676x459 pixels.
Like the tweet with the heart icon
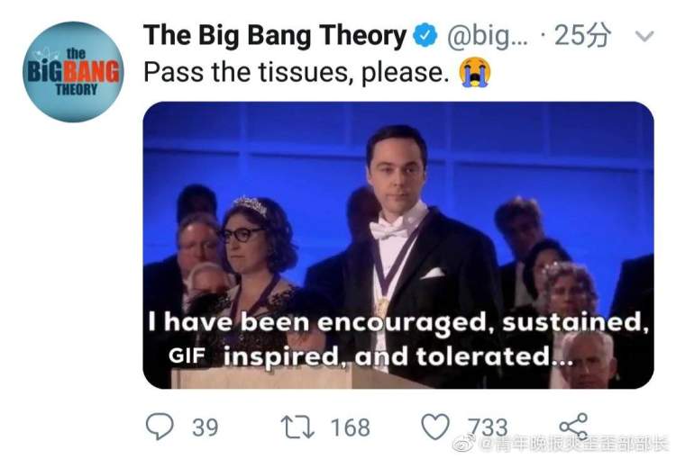pos(435,427)
